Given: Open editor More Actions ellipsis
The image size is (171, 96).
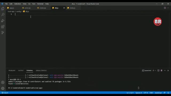Looking at the screenshot, I should [x=168, y=8].
